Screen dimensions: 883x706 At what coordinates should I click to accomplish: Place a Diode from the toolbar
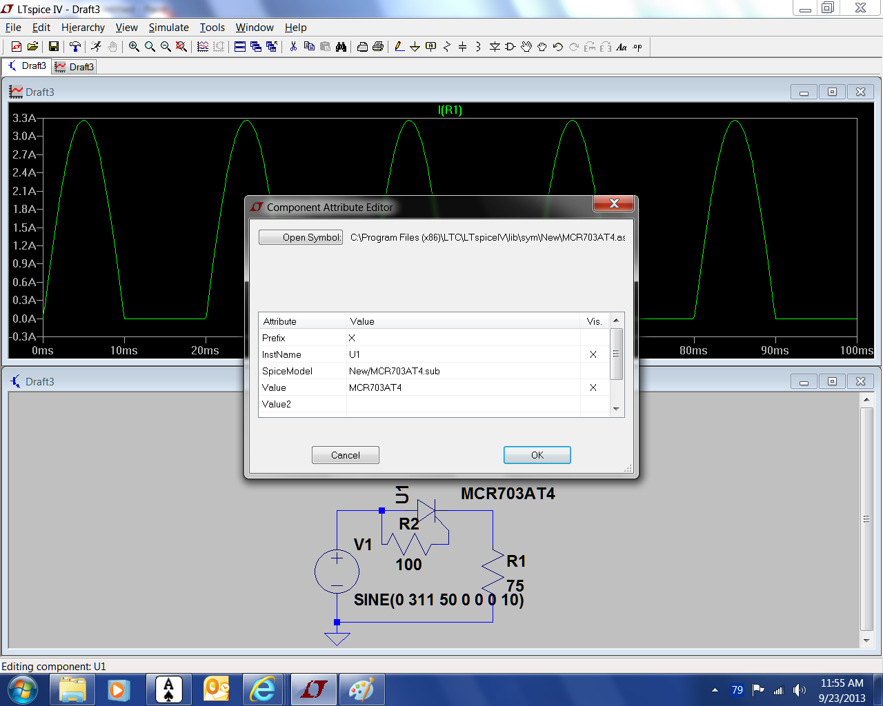[x=495, y=47]
